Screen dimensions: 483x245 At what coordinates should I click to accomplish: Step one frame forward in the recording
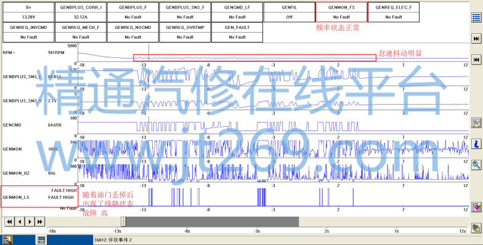(x=30, y=222)
